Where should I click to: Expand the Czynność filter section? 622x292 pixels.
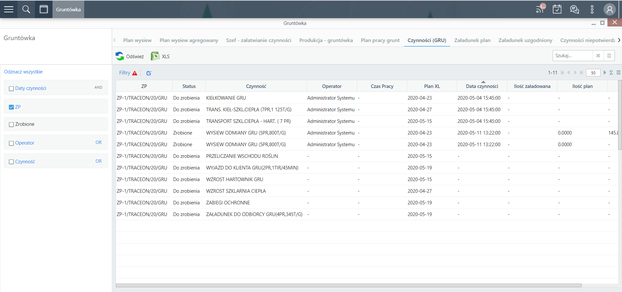(25, 162)
